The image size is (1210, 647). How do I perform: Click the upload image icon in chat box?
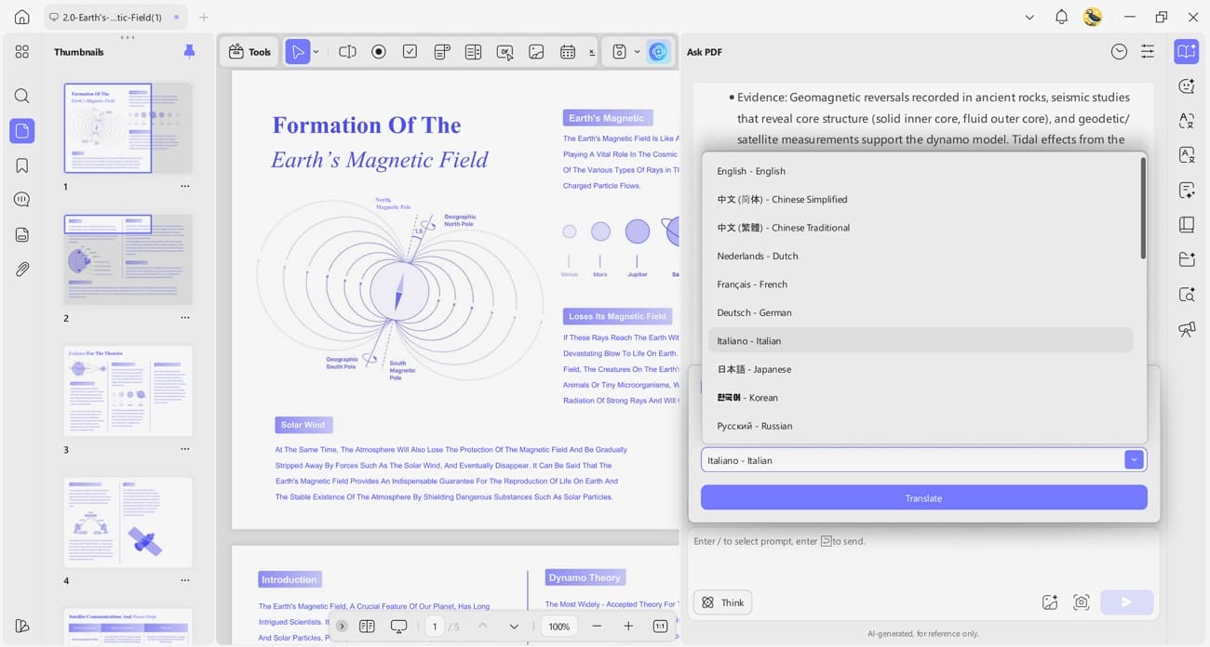pyautogui.click(x=1050, y=602)
